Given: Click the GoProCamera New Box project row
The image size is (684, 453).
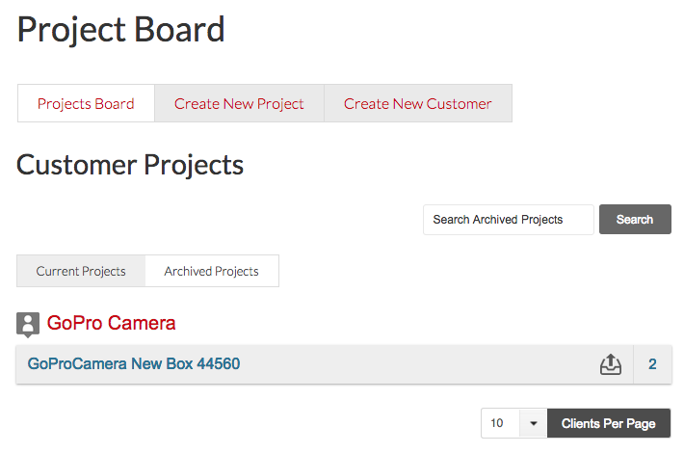Looking at the screenshot, I should click(344, 364).
